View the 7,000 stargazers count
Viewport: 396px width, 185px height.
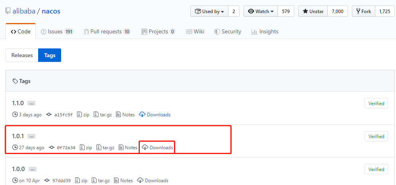coord(337,12)
